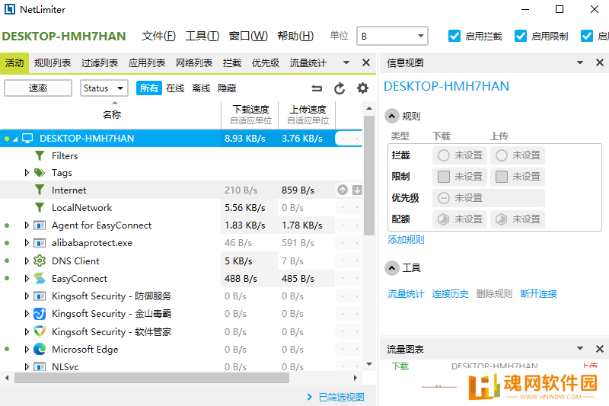
Task: Switch to the 流量统计 tab
Action: 308,63
